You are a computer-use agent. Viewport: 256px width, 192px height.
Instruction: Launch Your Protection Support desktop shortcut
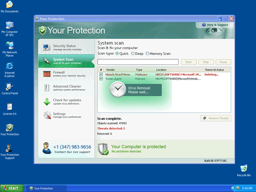[x=9, y=148]
